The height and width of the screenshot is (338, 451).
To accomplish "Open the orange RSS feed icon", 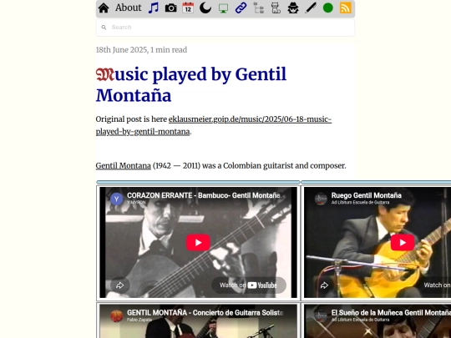I will click(x=346, y=8).
